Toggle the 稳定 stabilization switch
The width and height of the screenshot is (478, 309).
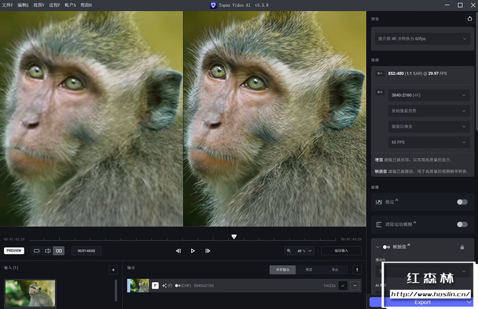pos(462,202)
